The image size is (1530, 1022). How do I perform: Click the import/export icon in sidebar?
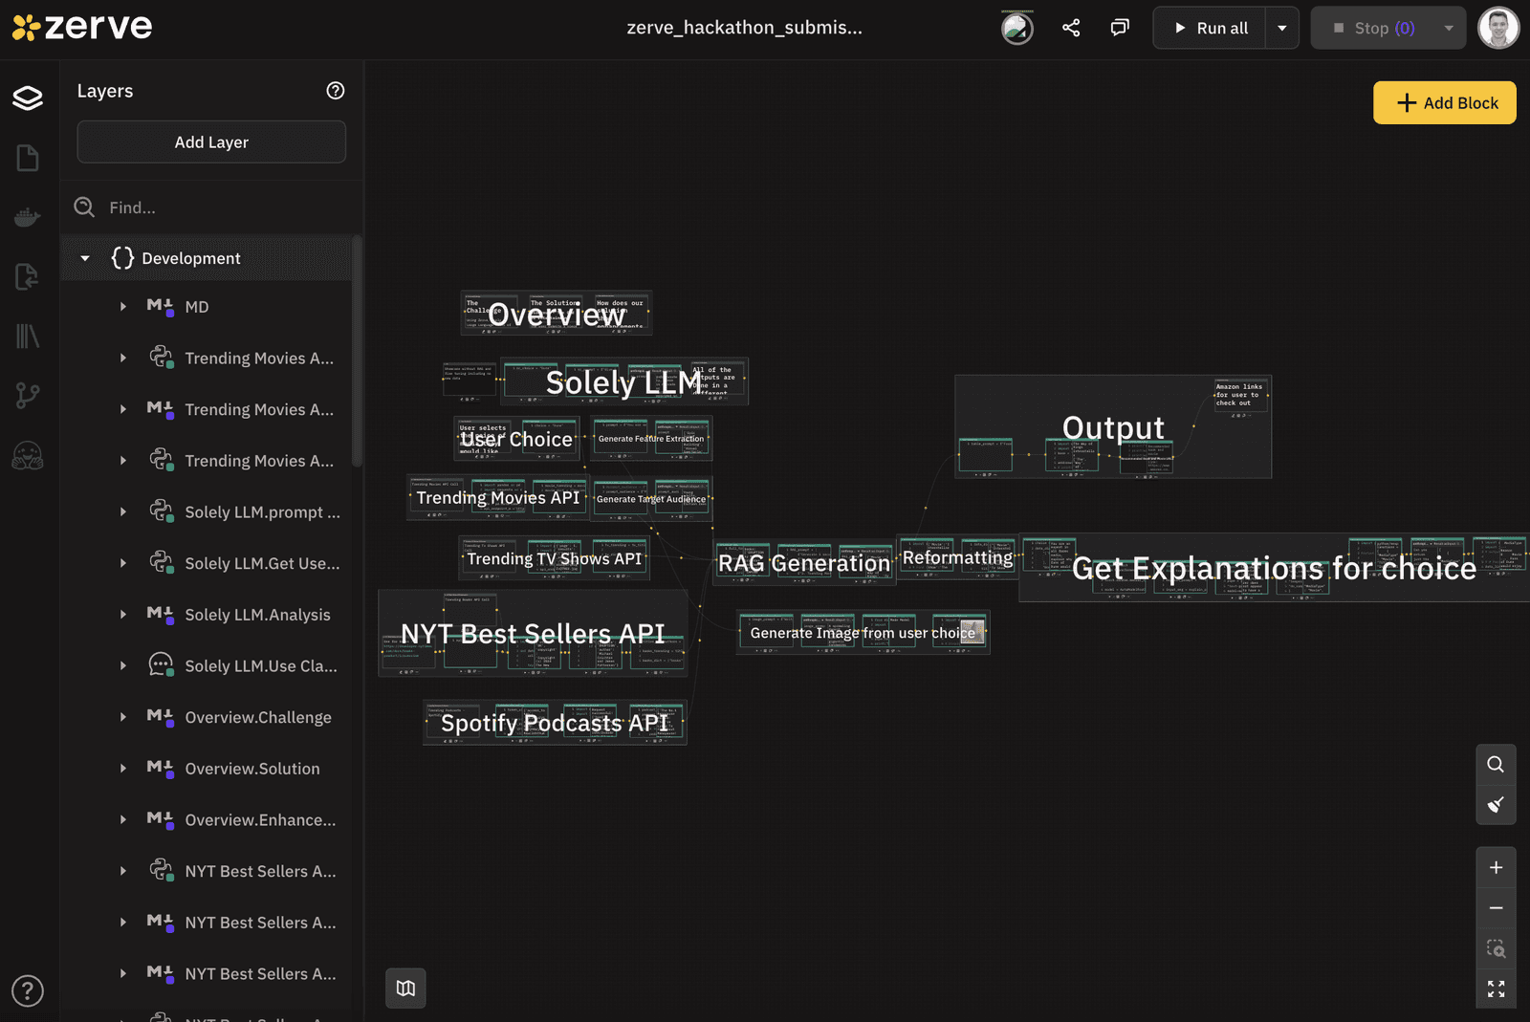pos(28,276)
